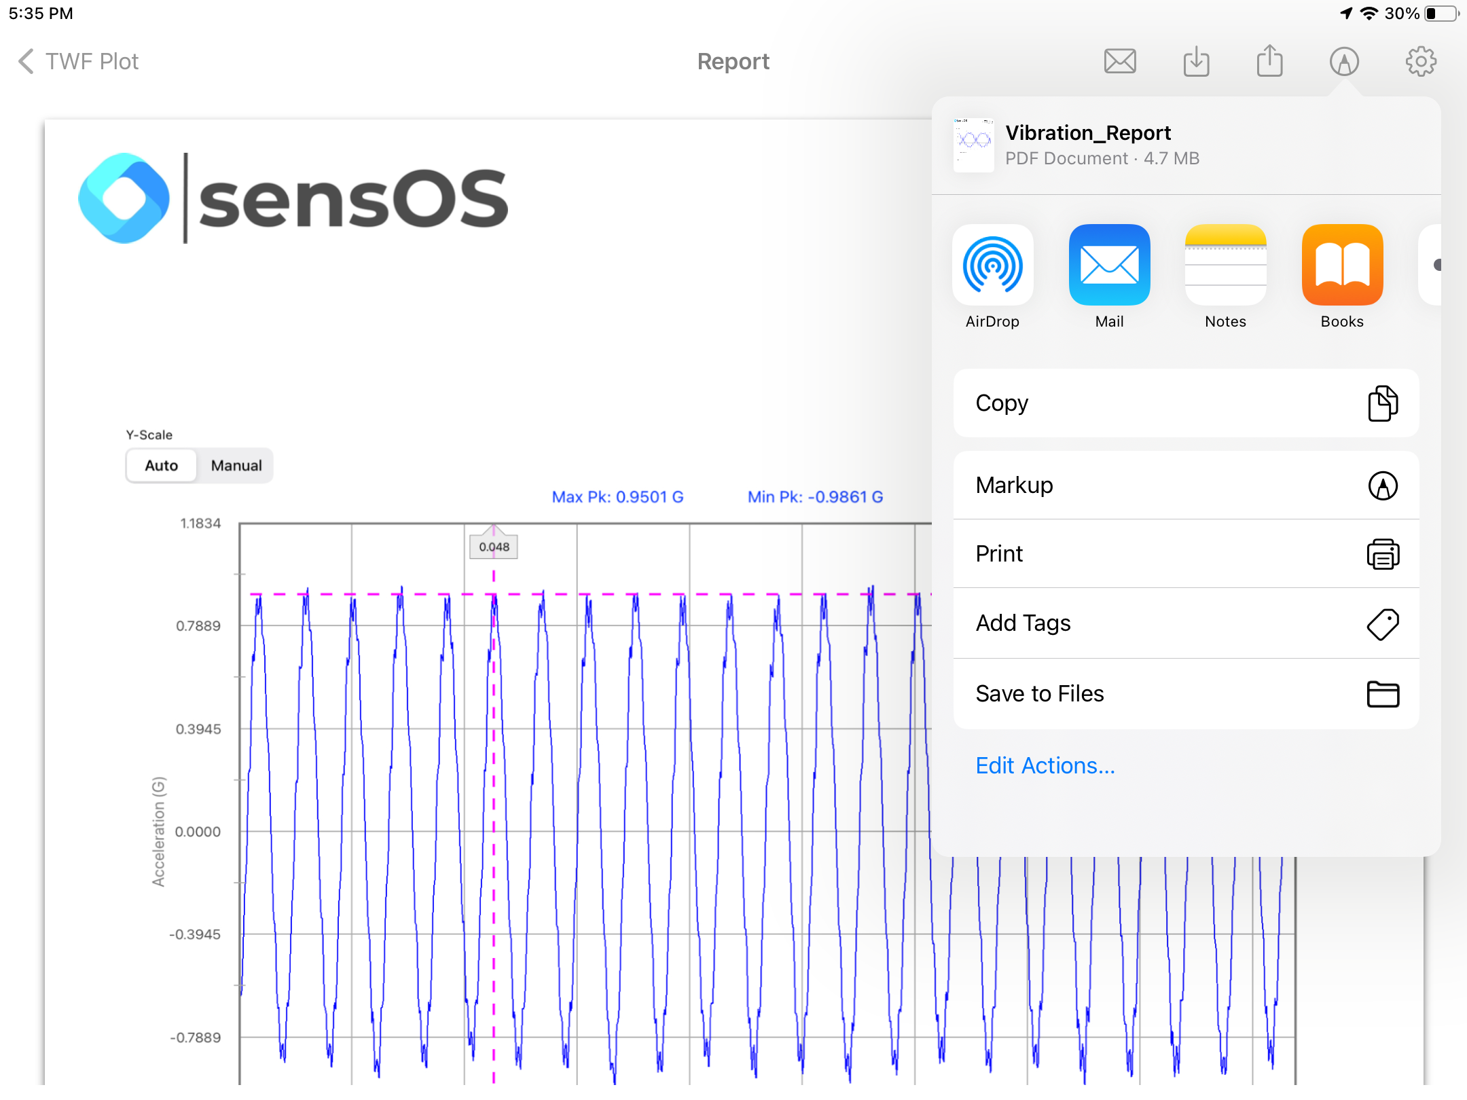Open settings with the gear icon
This screenshot has width=1467, height=1100.
[x=1421, y=62]
